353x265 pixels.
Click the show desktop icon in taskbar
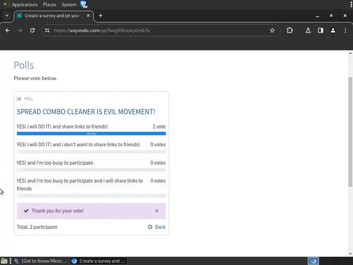tap(4, 261)
